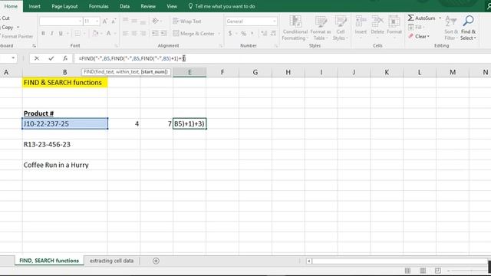The width and height of the screenshot is (491, 276).
Task: Cancel the formula entry with X
Action: point(37,58)
